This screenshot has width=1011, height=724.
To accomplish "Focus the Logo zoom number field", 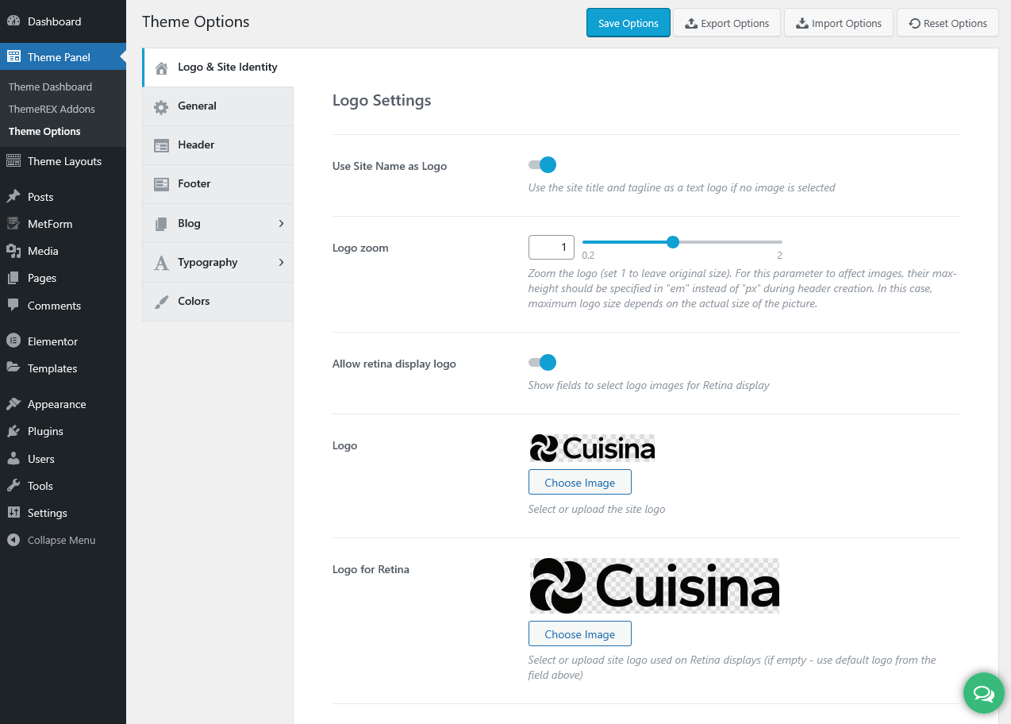I will pos(552,247).
